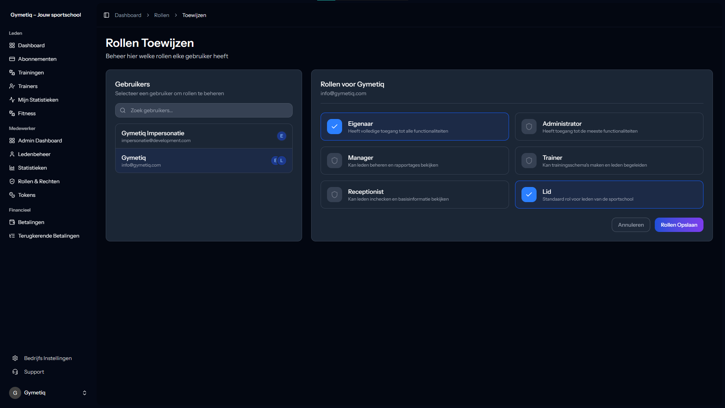Click the Gymetiq – Jouw sportschool title

(46, 15)
